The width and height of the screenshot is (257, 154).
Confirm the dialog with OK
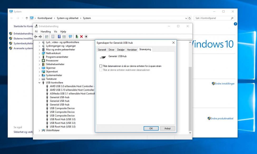pos(151,129)
